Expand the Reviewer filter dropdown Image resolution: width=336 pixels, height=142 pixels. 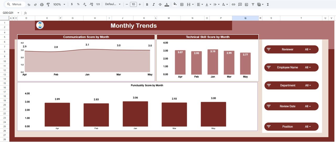308,49
